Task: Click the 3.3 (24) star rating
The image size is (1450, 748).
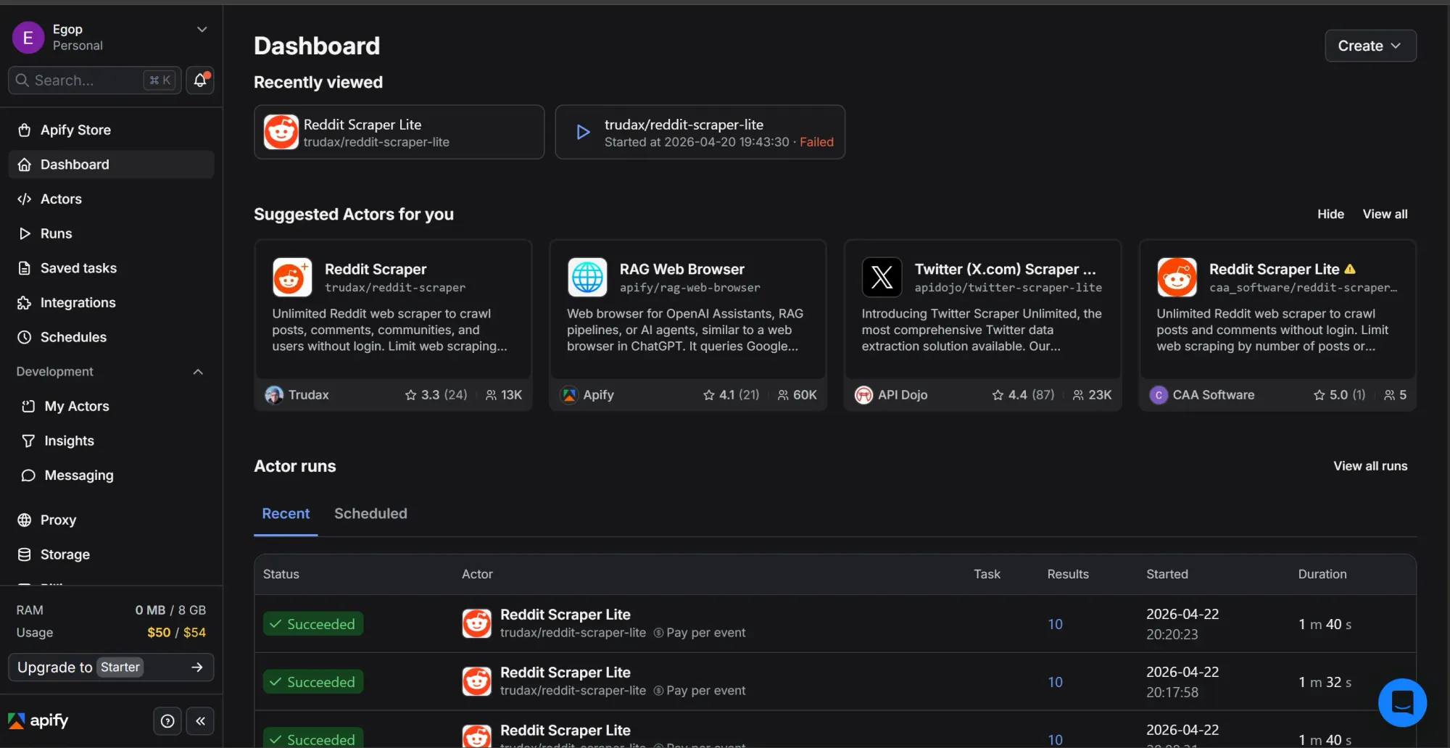Action: [x=436, y=394]
